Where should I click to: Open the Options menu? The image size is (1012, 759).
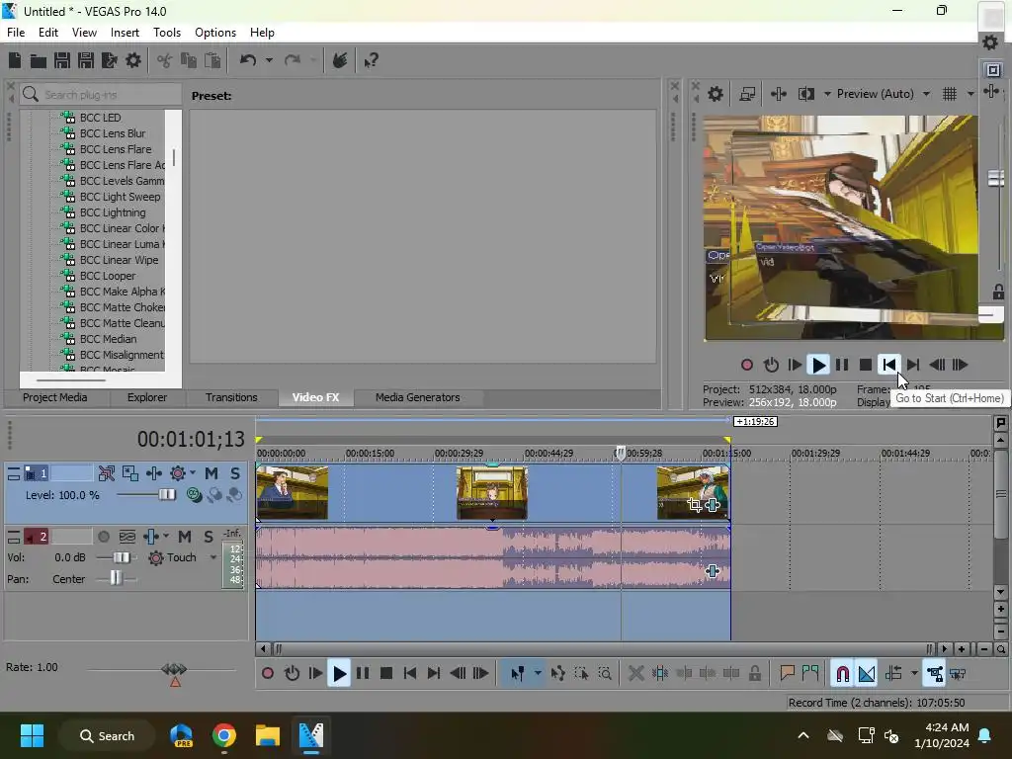[x=214, y=33]
